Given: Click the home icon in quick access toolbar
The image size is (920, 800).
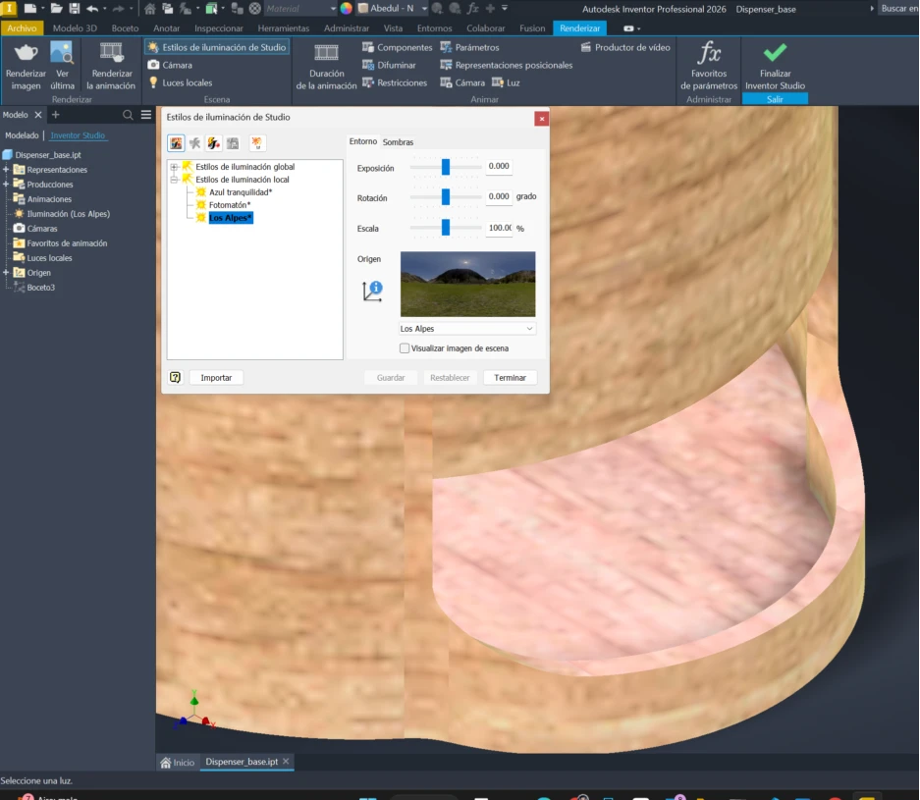Looking at the screenshot, I should click(149, 8).
